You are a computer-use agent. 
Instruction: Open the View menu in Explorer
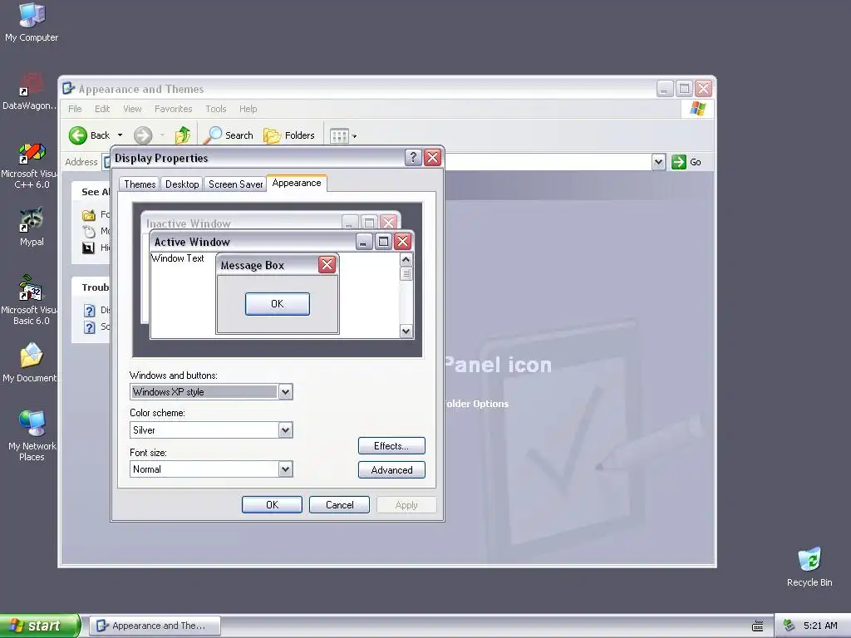(x=132, y=109)
